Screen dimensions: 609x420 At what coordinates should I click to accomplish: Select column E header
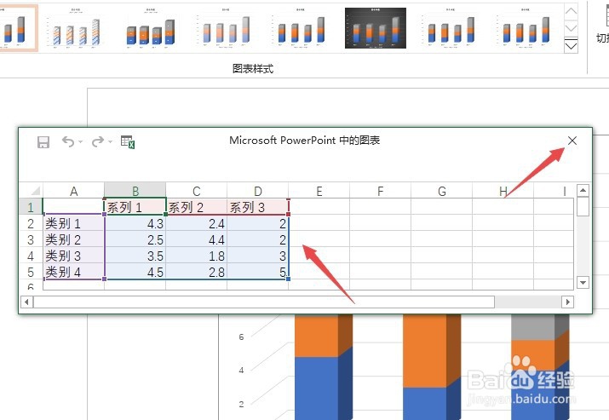tap(319, 191)
